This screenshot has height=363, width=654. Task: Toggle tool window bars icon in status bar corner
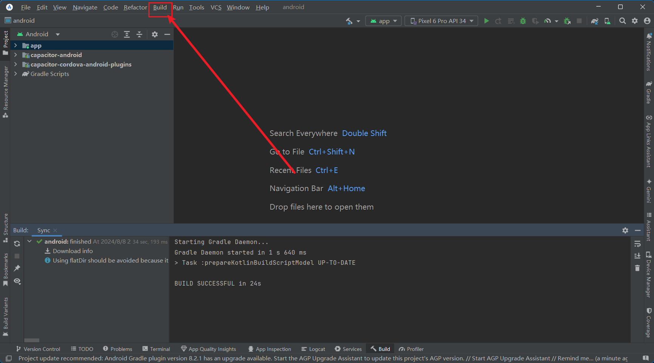pyautogui.click(x=9, y=358)
